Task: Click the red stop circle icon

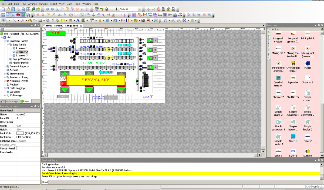Action: point(158,9)
